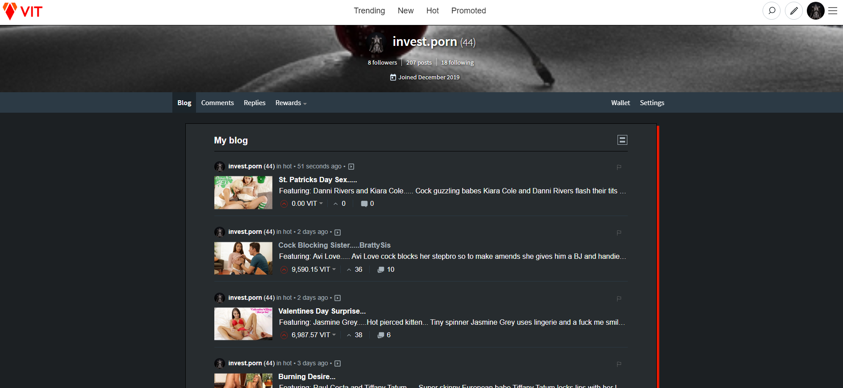
Task: Click the VIT logo
Action: (x=23, y=11)
